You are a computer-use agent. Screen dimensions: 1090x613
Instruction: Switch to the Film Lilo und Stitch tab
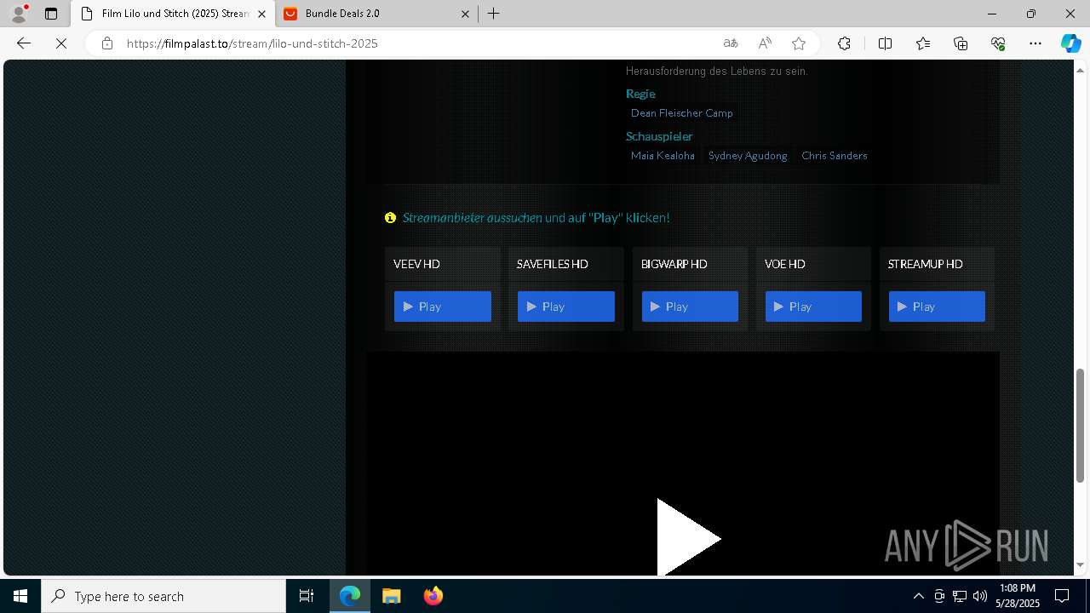(175, 14)
